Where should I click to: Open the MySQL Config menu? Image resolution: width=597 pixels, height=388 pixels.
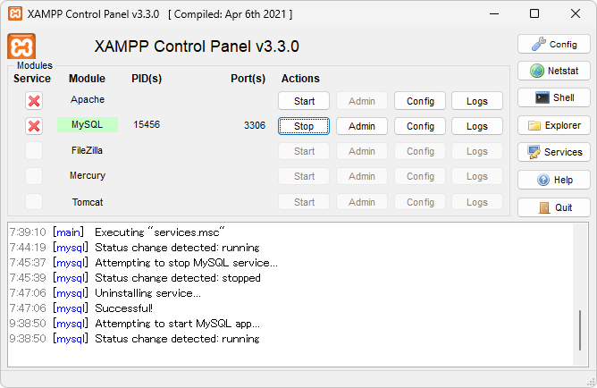[x=420, y=126]
